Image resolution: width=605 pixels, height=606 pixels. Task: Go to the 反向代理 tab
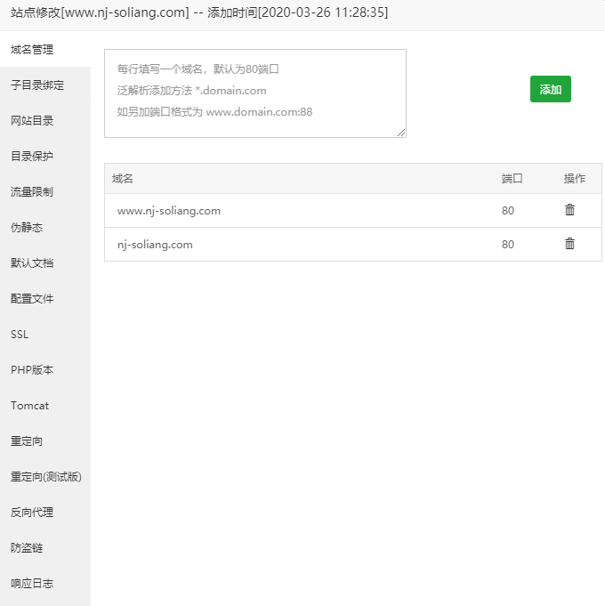coord(45,512)
